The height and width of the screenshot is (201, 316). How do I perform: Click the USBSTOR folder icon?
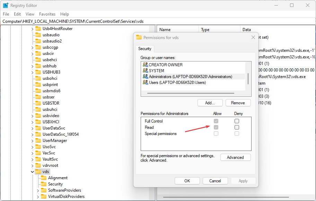pyautogui.click(x=38, y=103)
